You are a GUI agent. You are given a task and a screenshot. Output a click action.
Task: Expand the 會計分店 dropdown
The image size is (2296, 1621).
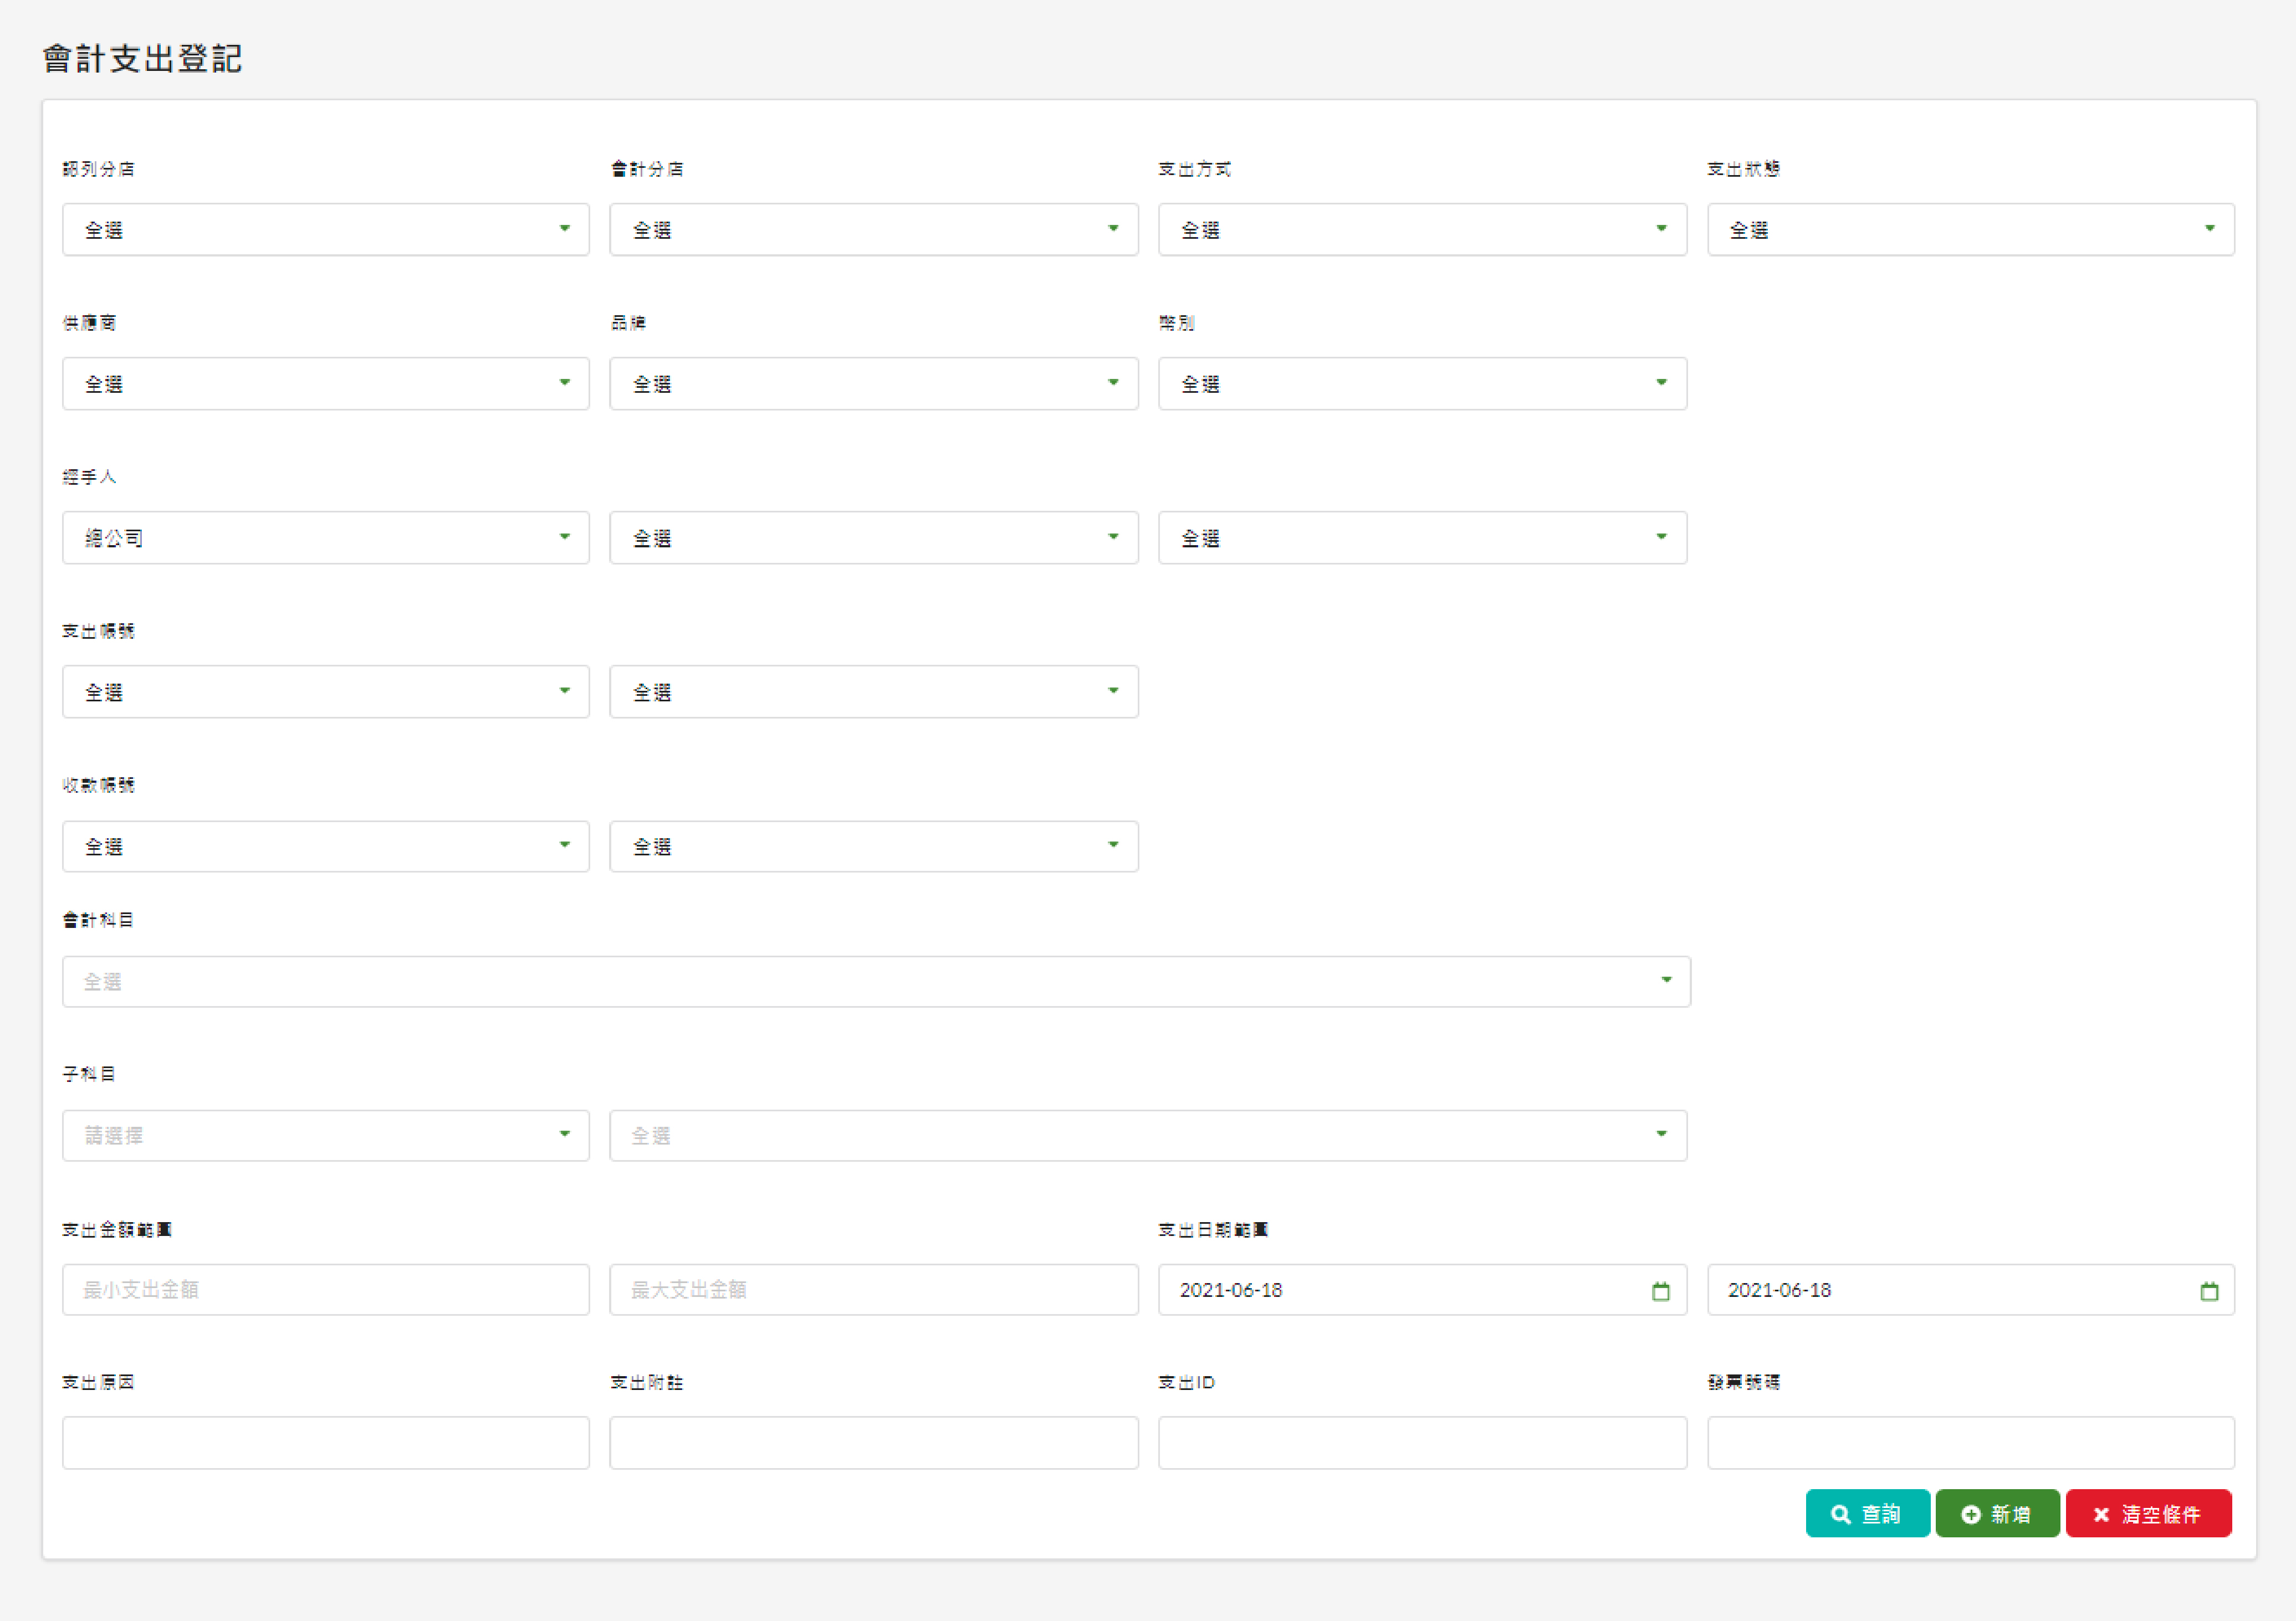[x=874, y=230]
